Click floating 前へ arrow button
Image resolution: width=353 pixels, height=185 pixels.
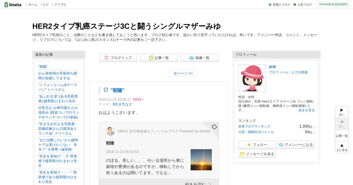[342, 124]
